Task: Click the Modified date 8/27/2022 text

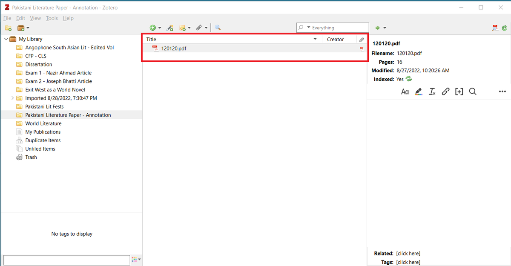Action: [x=423, y=71]
